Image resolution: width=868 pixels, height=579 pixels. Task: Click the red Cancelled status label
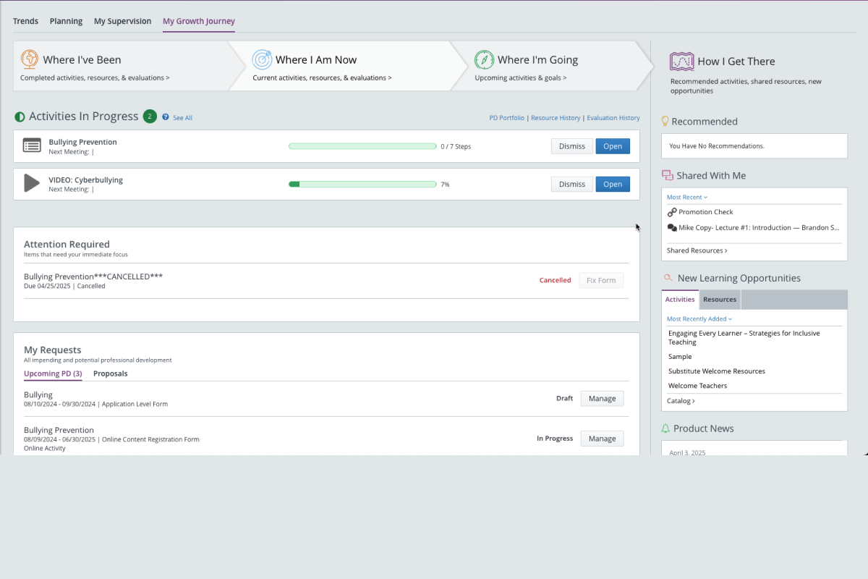click(x=555, y=280)
